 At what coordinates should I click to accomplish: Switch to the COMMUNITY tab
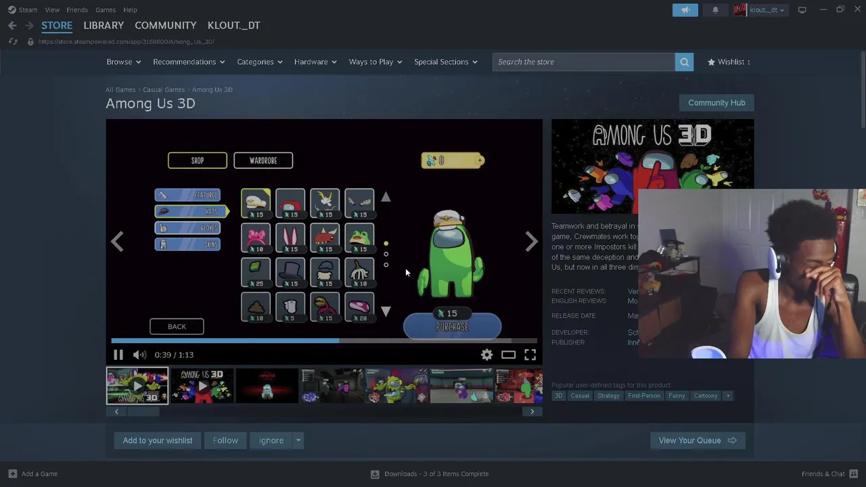(x=166, y=25)
